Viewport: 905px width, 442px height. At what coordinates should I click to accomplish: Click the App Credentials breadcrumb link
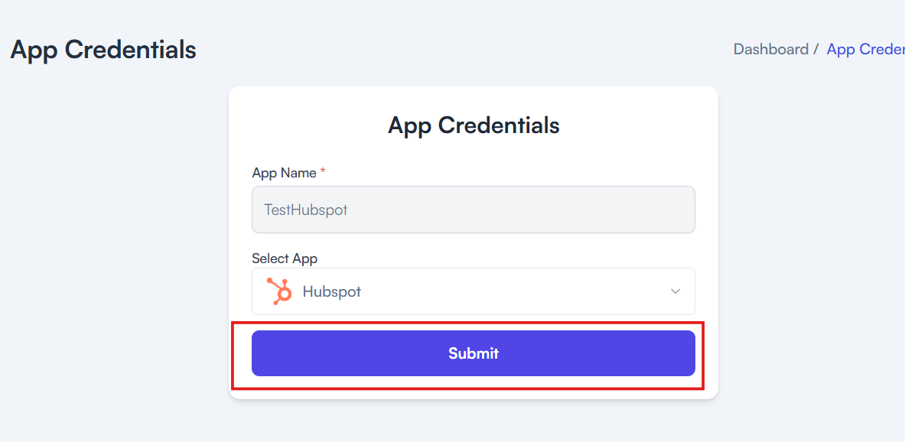coord(866,49)
